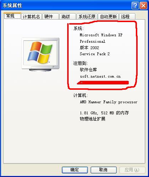This screenshot has height=177, width=149.
Task: Click the Windows XP monitor logo image
Action: (x=41, y=54)
